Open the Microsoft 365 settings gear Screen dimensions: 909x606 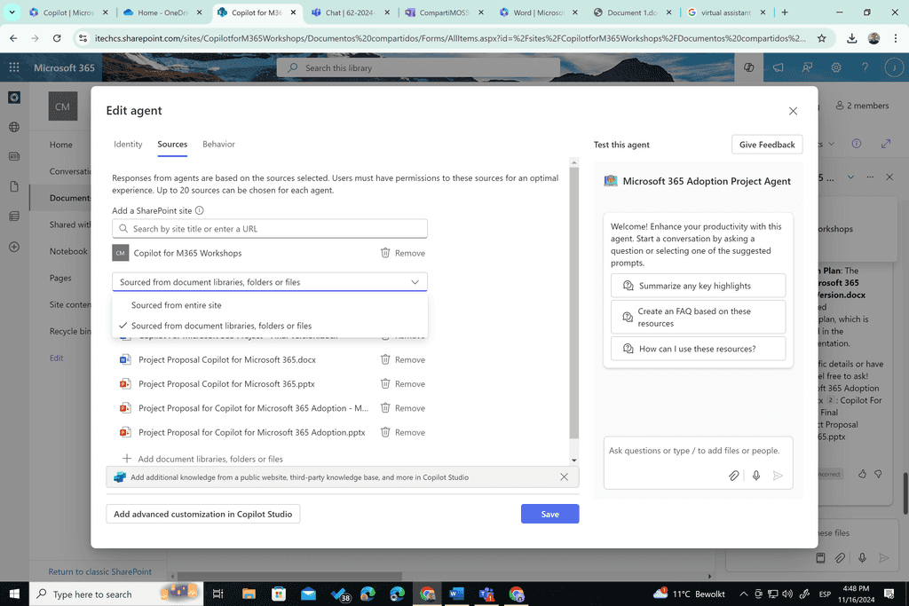[835, 67]
